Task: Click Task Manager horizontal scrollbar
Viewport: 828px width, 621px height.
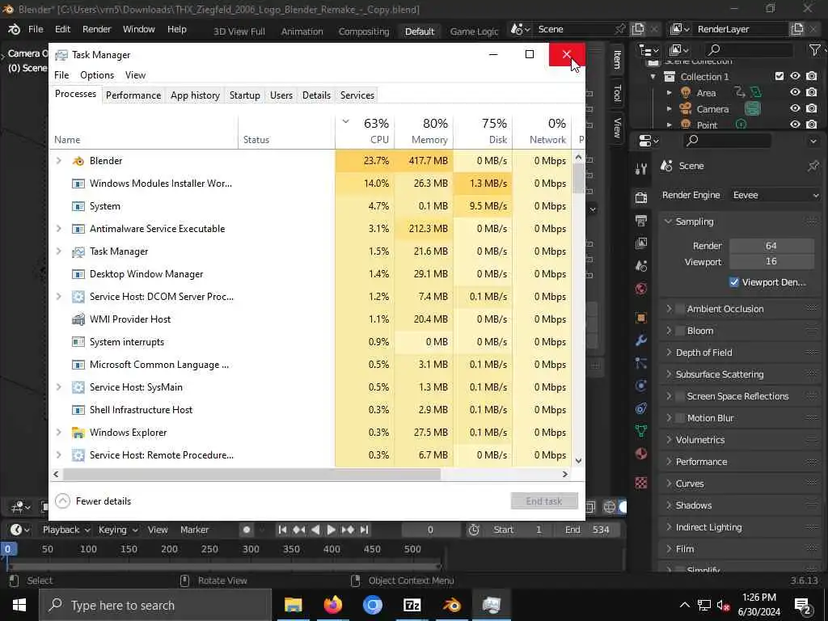Action: [252, 474]
